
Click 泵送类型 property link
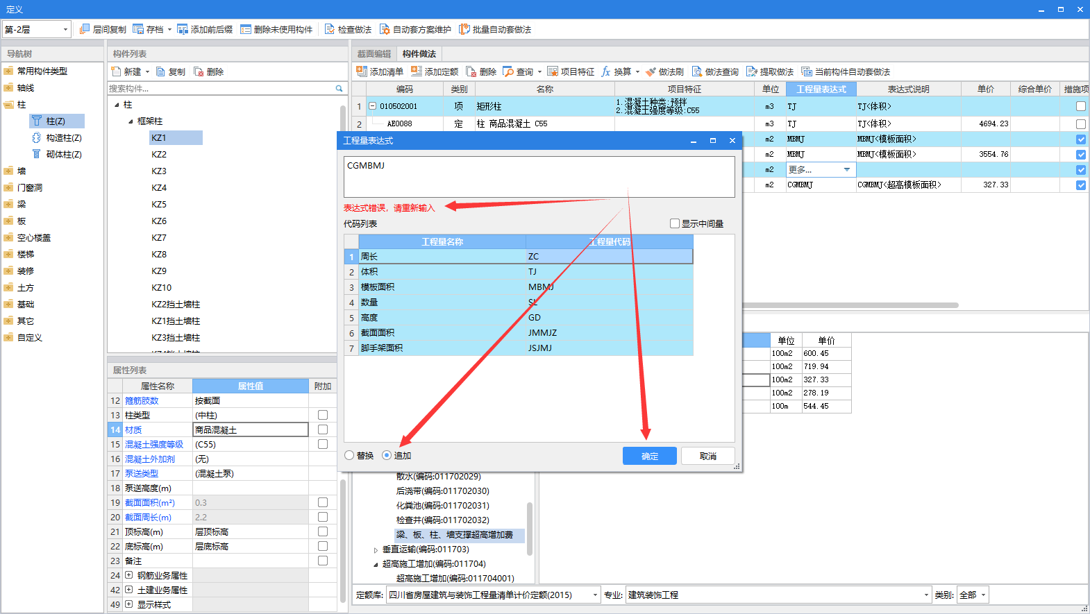click(142, 473)
